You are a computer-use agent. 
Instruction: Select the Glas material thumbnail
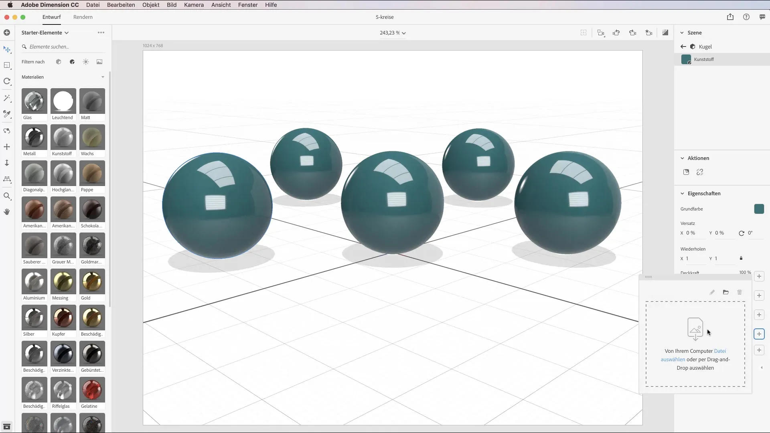point(34,101)
